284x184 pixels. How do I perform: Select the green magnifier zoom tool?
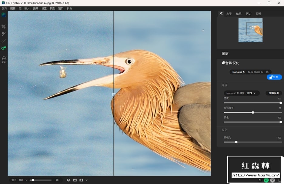(x=3, y=49)
